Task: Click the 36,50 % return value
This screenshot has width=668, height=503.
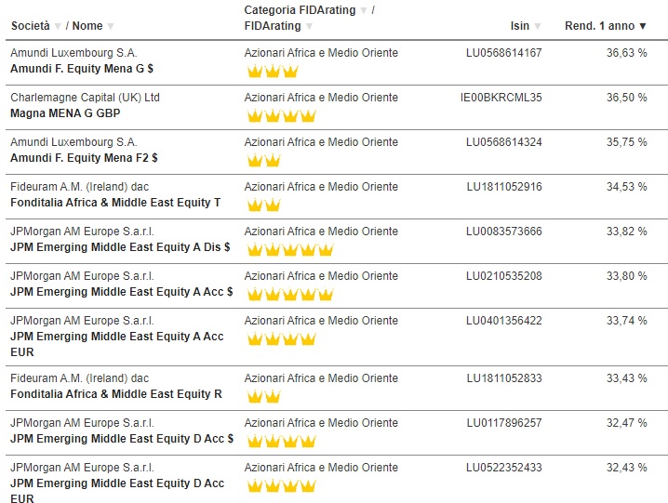Action: [627, 98]
